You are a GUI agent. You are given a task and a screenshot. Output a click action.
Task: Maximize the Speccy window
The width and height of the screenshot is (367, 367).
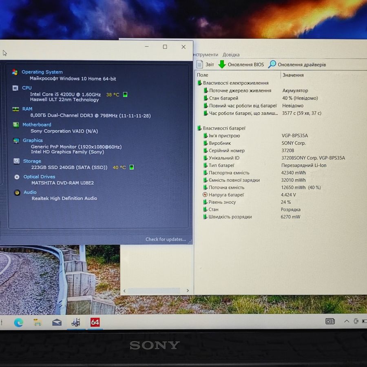click(165, 47)
